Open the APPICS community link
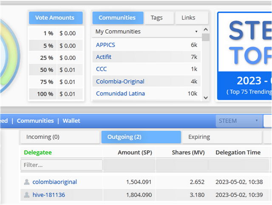Screen dimensions: 272x205 click(x=105, y=45)
